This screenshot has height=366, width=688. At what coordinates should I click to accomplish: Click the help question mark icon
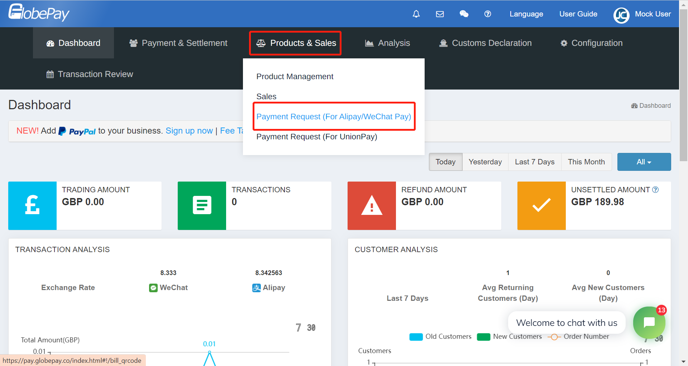(x=487, y=14)
